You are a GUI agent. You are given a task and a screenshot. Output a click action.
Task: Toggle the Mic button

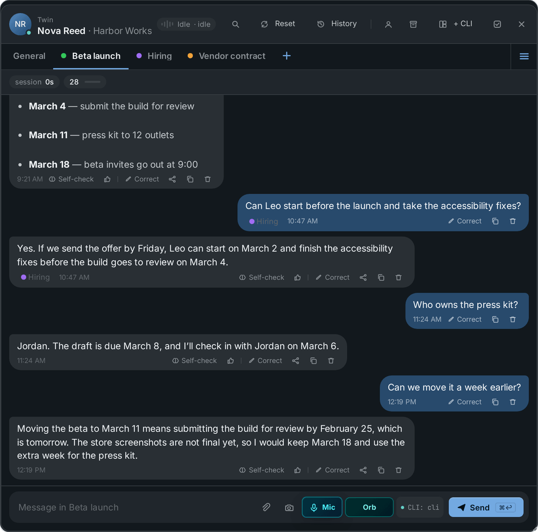322,507
